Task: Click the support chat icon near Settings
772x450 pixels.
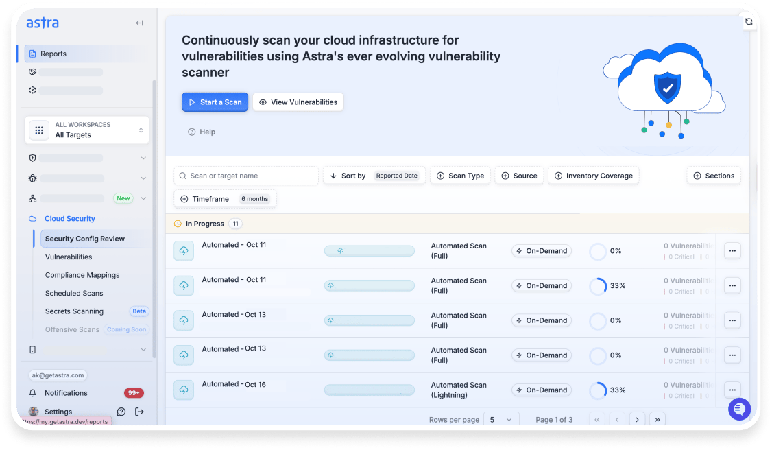Action: (x=121, y=412)
